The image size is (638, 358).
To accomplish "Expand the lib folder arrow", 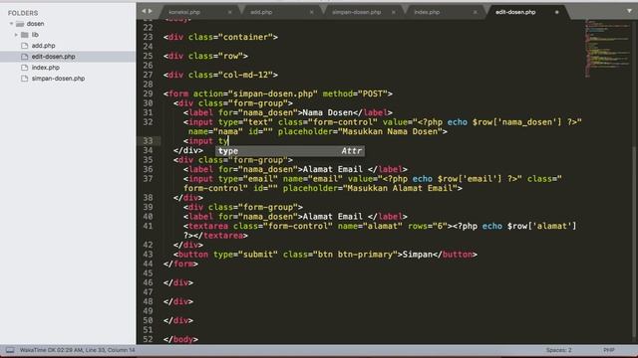I will tap(16, 35).
